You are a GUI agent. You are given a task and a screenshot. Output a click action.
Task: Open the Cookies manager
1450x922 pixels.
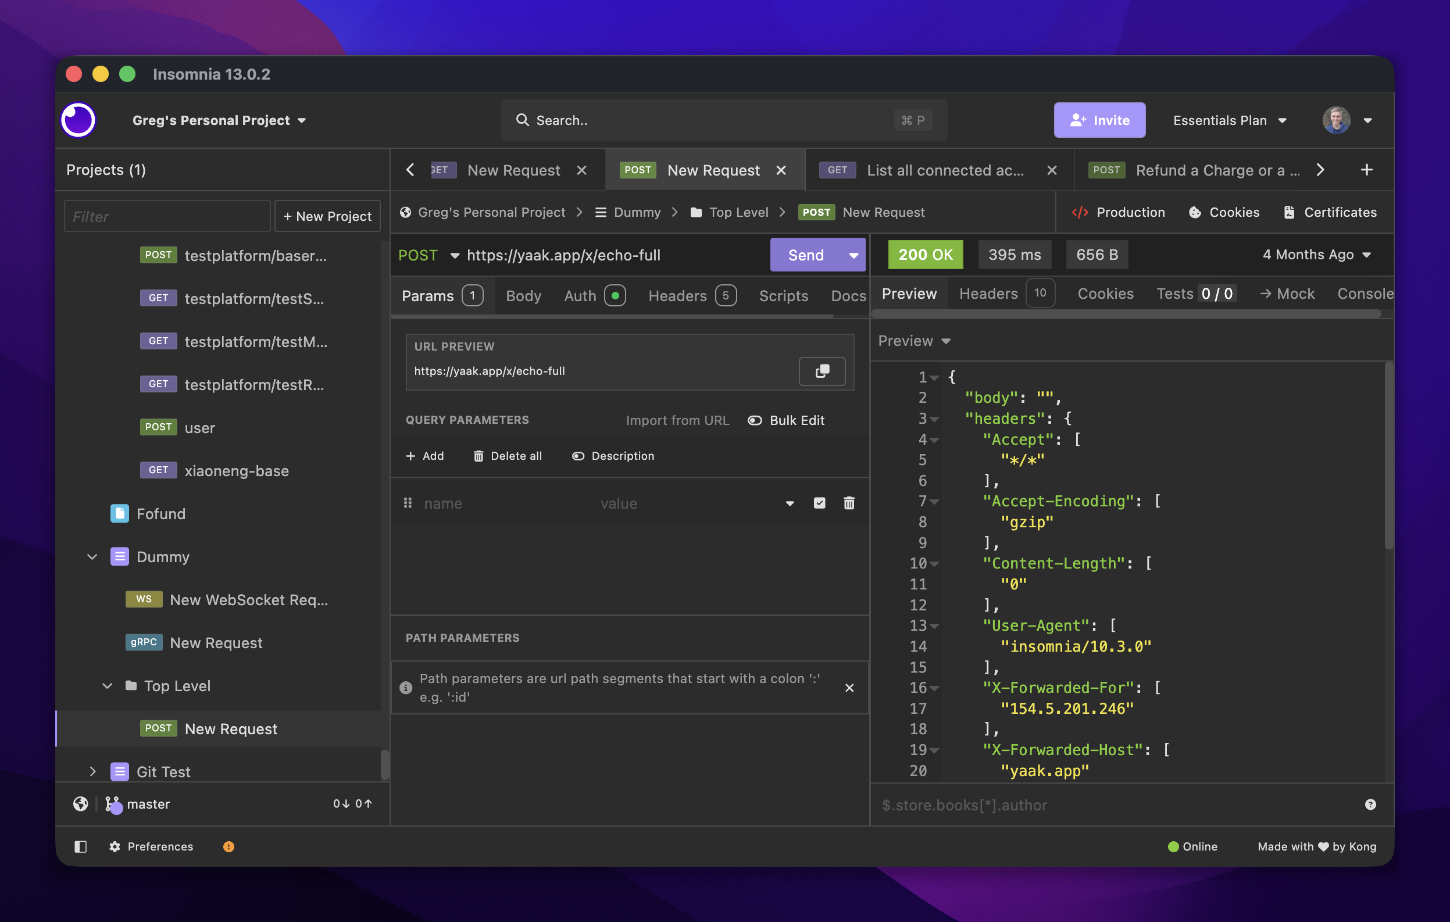click(1224, 212)
